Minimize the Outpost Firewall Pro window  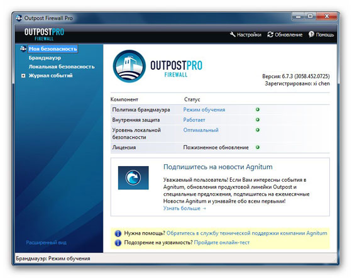pos(298,16)
